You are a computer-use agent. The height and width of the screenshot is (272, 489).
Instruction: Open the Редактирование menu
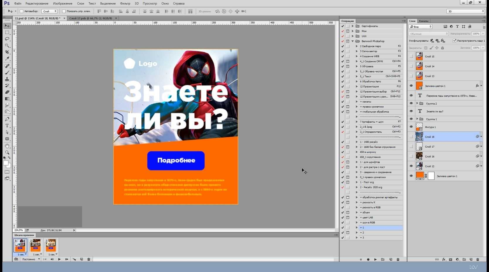(37, 4)
